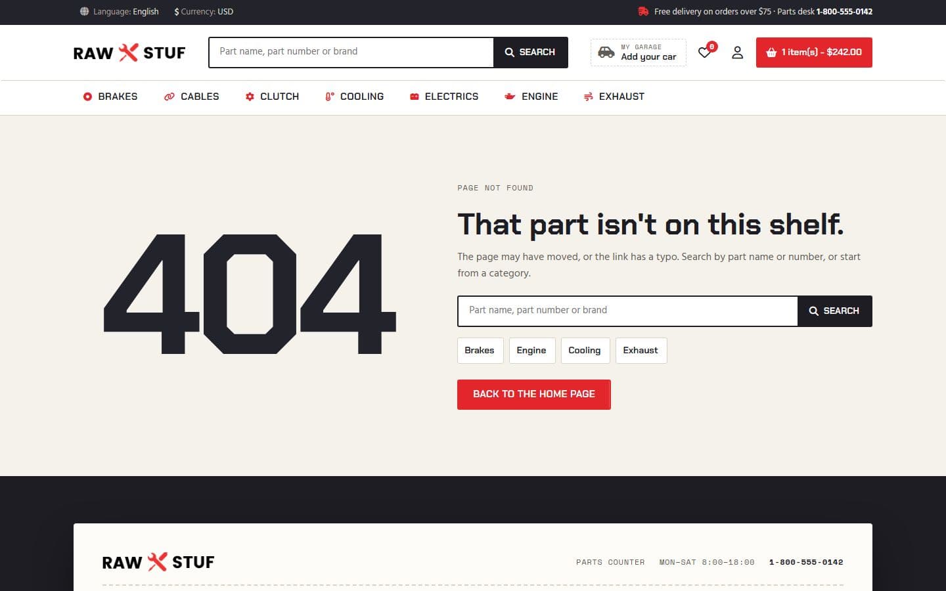Open the Language: English selector
Screen dimensions: 946x591
(x=120, y=12)
